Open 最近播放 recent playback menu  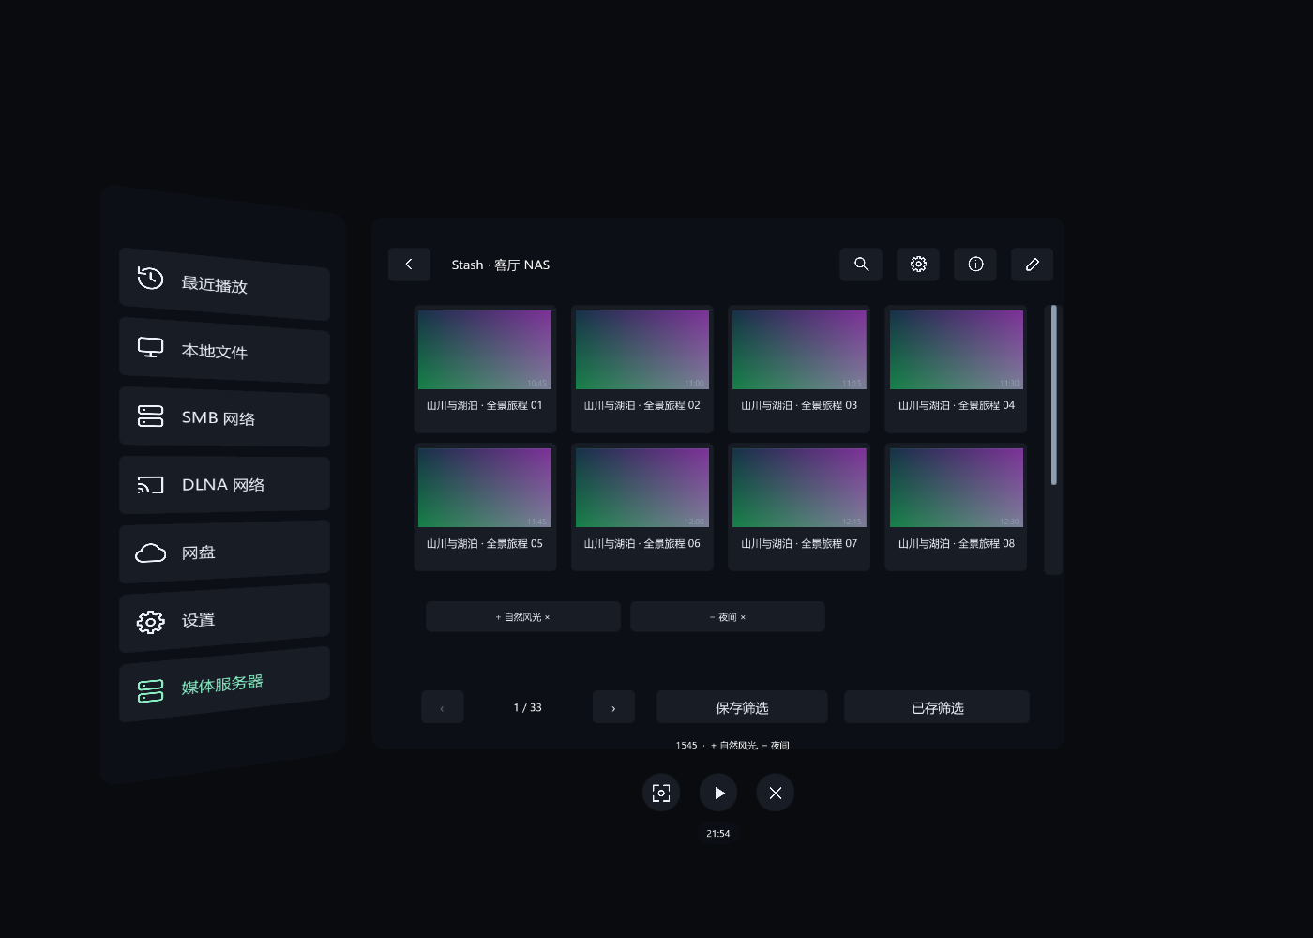(x=224, y=283)
